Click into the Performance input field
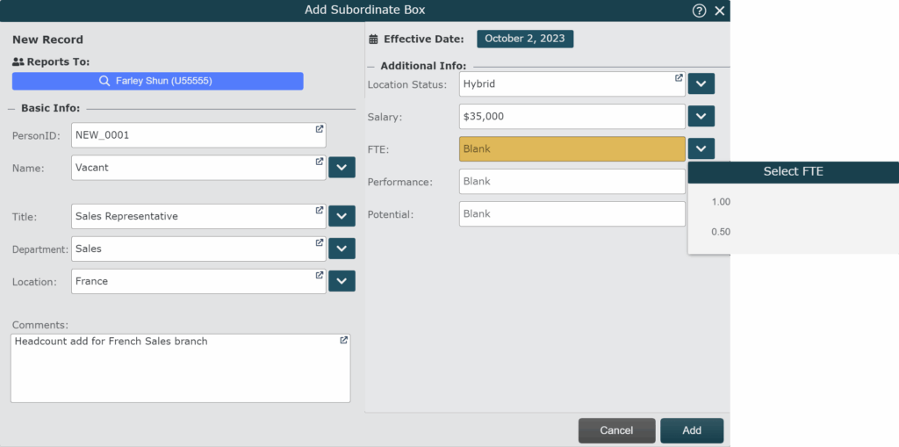The image size is (899, 447). (572, 182)
